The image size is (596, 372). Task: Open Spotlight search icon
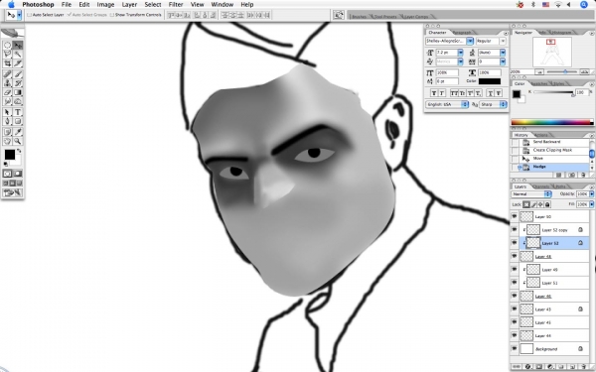click(x=584, y=5)
